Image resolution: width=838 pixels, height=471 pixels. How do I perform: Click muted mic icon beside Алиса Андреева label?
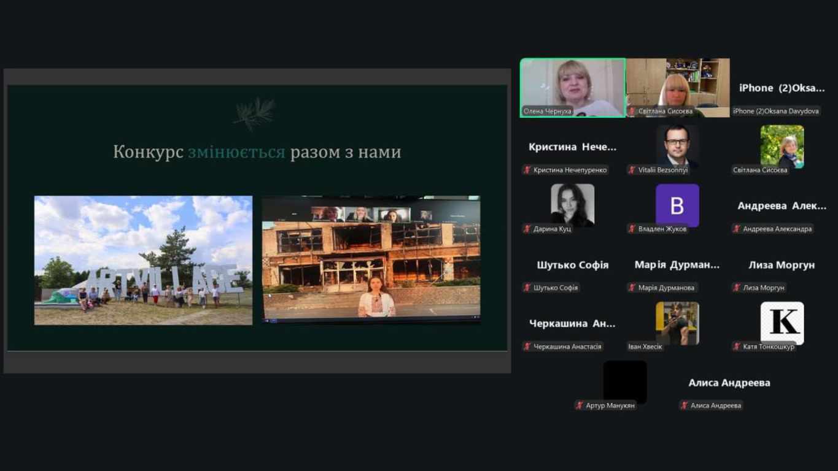(x=685, y=405)
